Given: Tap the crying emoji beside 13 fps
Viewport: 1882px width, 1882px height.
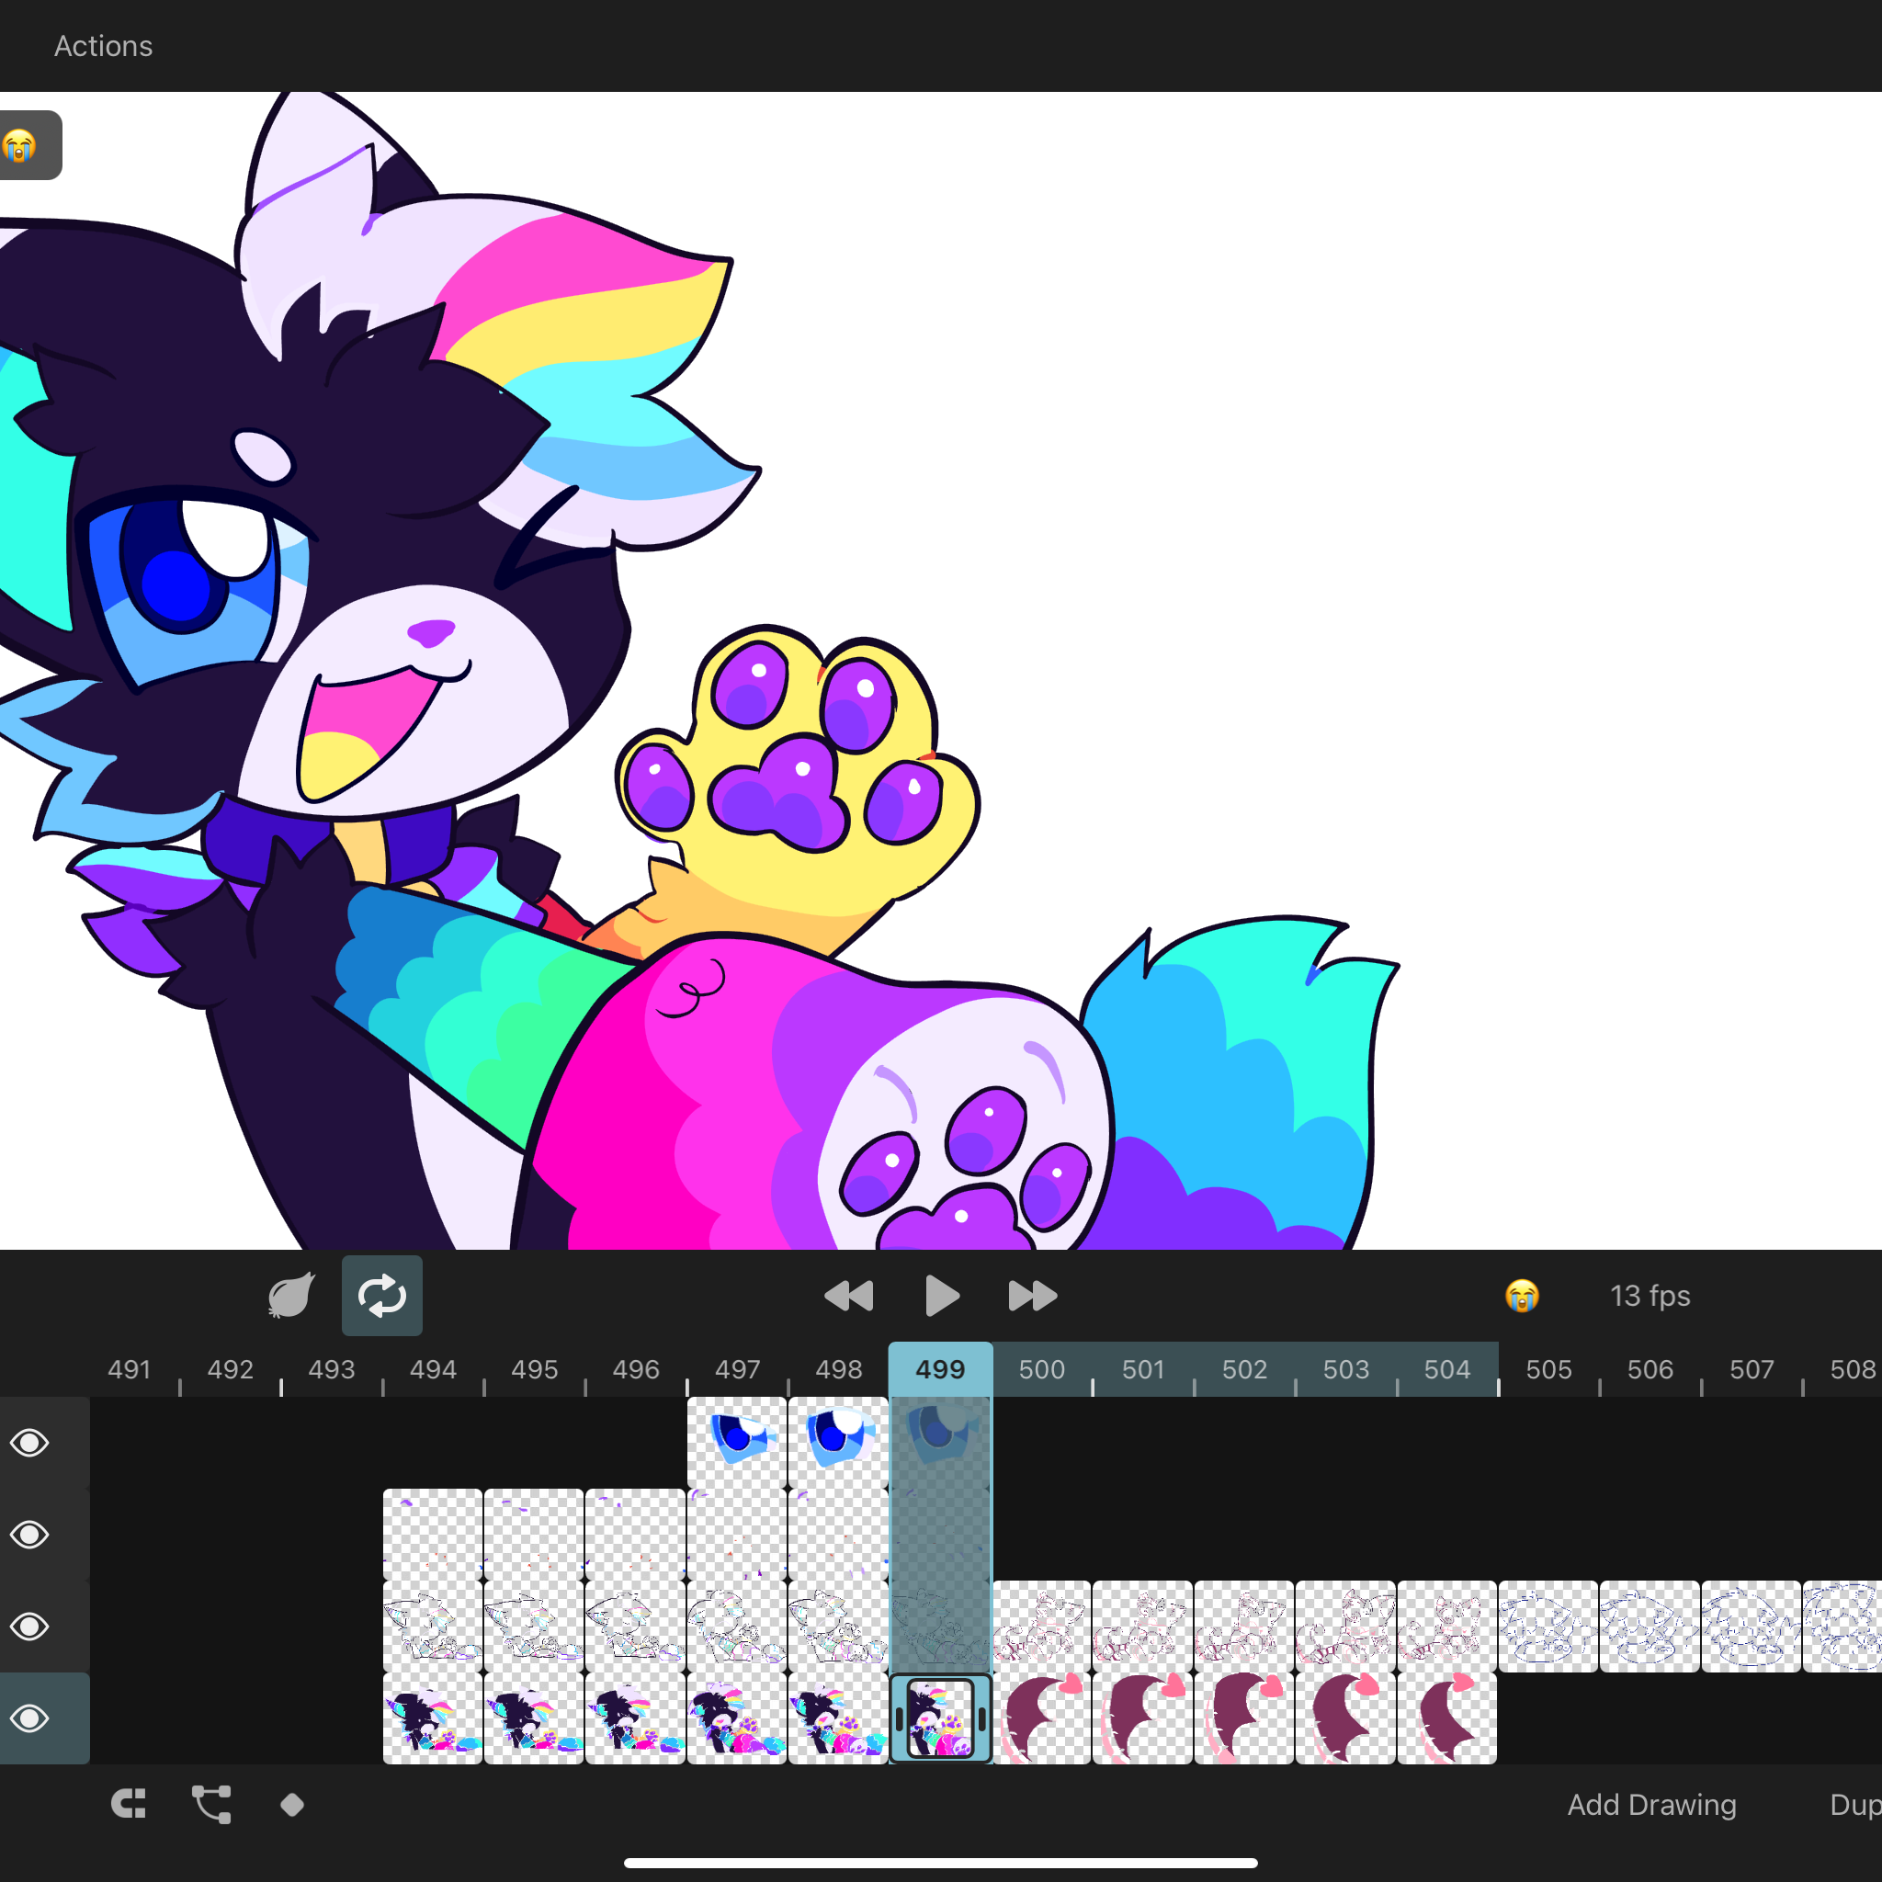Looking at the screenshot, I should pos(1522,1296).
